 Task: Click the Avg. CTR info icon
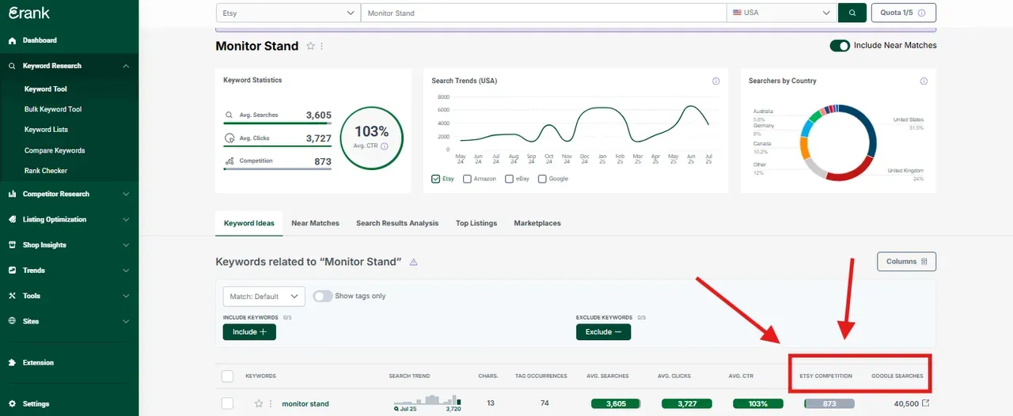385,146
